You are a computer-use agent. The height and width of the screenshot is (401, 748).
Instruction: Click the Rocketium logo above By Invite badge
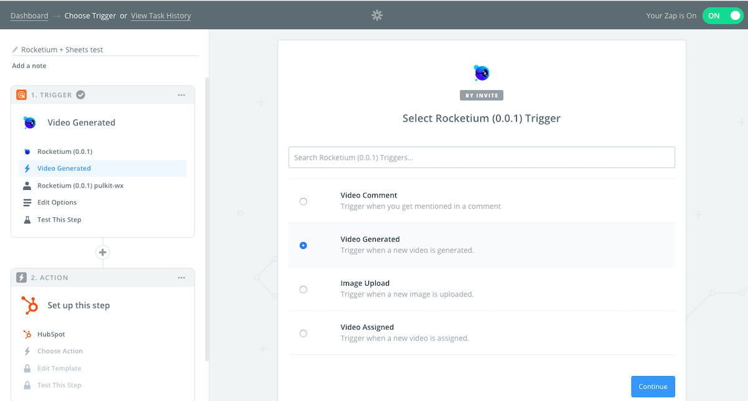point(481,73)
